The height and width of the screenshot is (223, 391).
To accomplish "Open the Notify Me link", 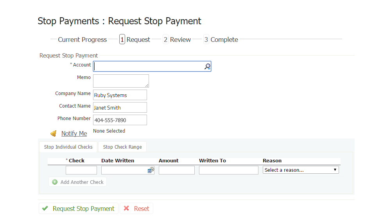I will tap(74, 134).
